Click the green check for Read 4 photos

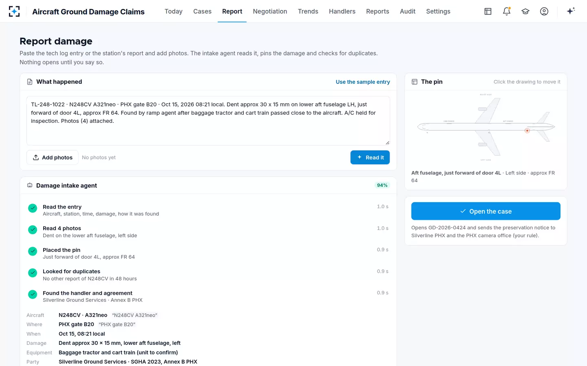tap(33, 230)
